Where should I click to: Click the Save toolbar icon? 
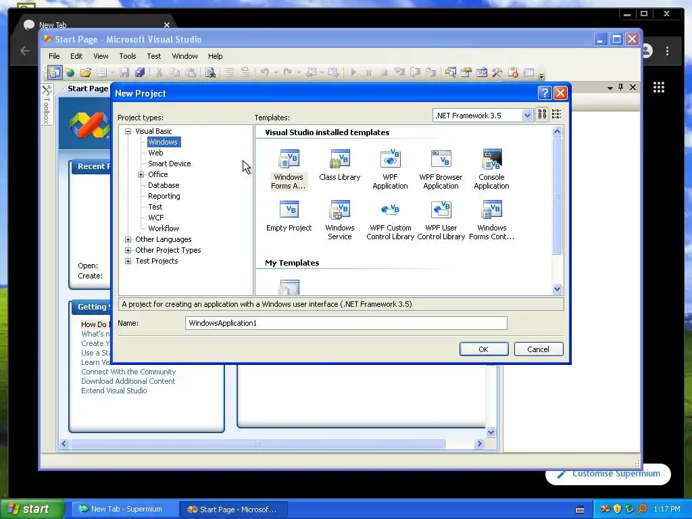tap(124, 72)
